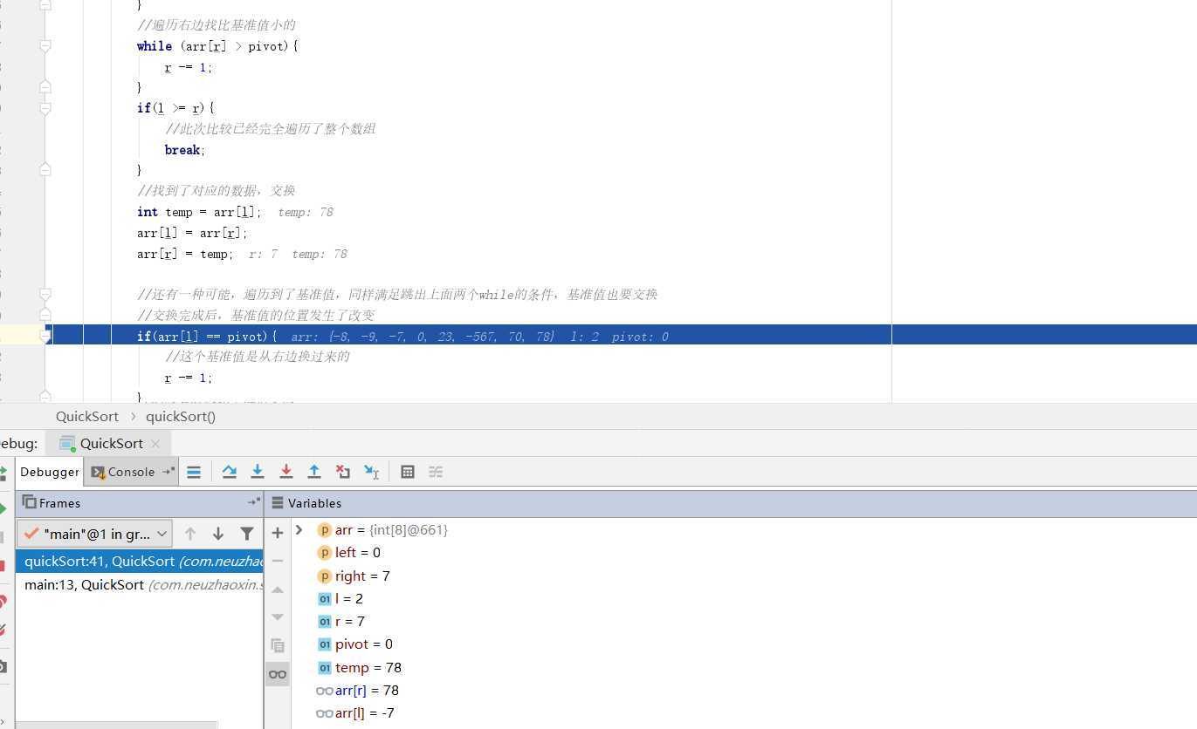Image resolution: width=1197 pixels, height=729 pixels.
Task: Move the watch up in the list
Action: [278, 589]
